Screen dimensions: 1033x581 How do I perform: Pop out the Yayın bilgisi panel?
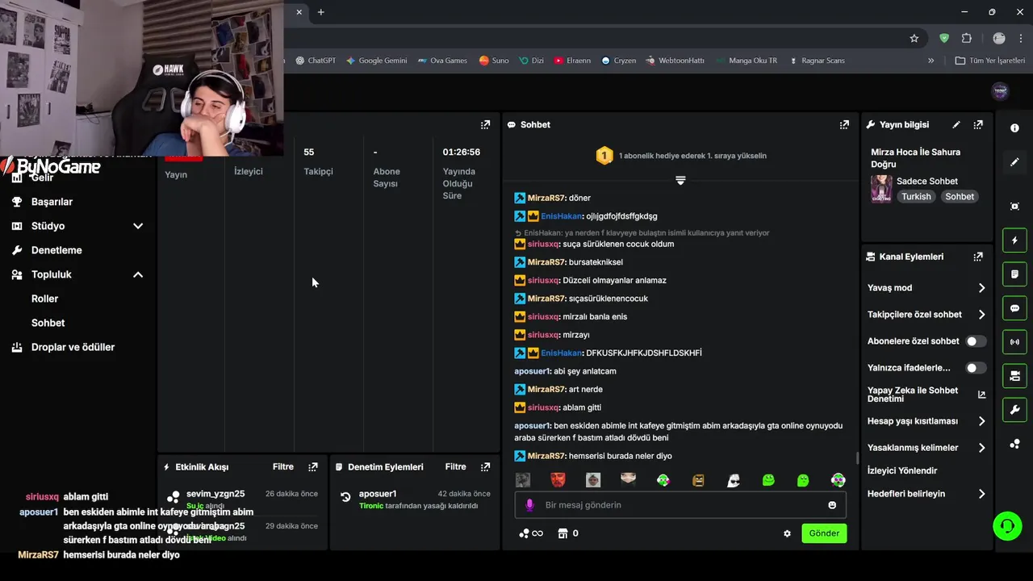click(978, 124)
